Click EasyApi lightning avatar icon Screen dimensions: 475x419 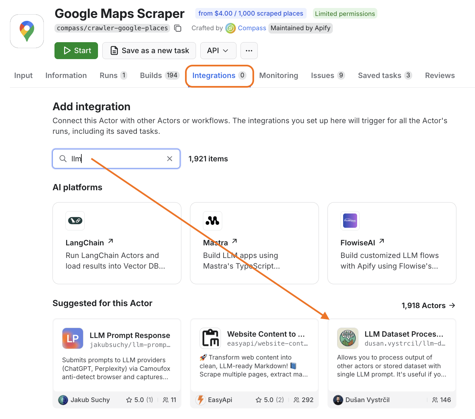(200, 400)
